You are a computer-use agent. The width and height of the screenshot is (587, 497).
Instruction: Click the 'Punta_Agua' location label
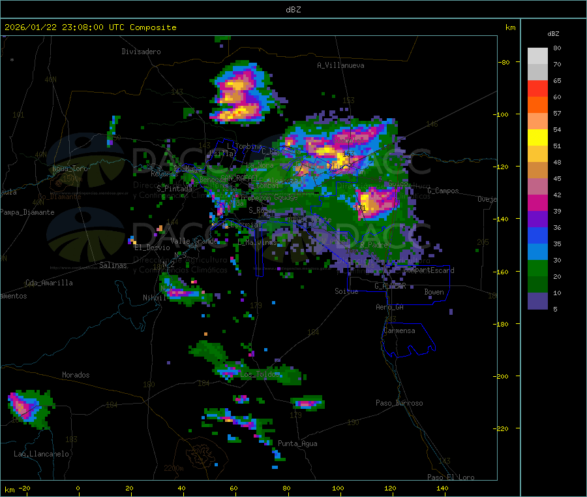297,443
